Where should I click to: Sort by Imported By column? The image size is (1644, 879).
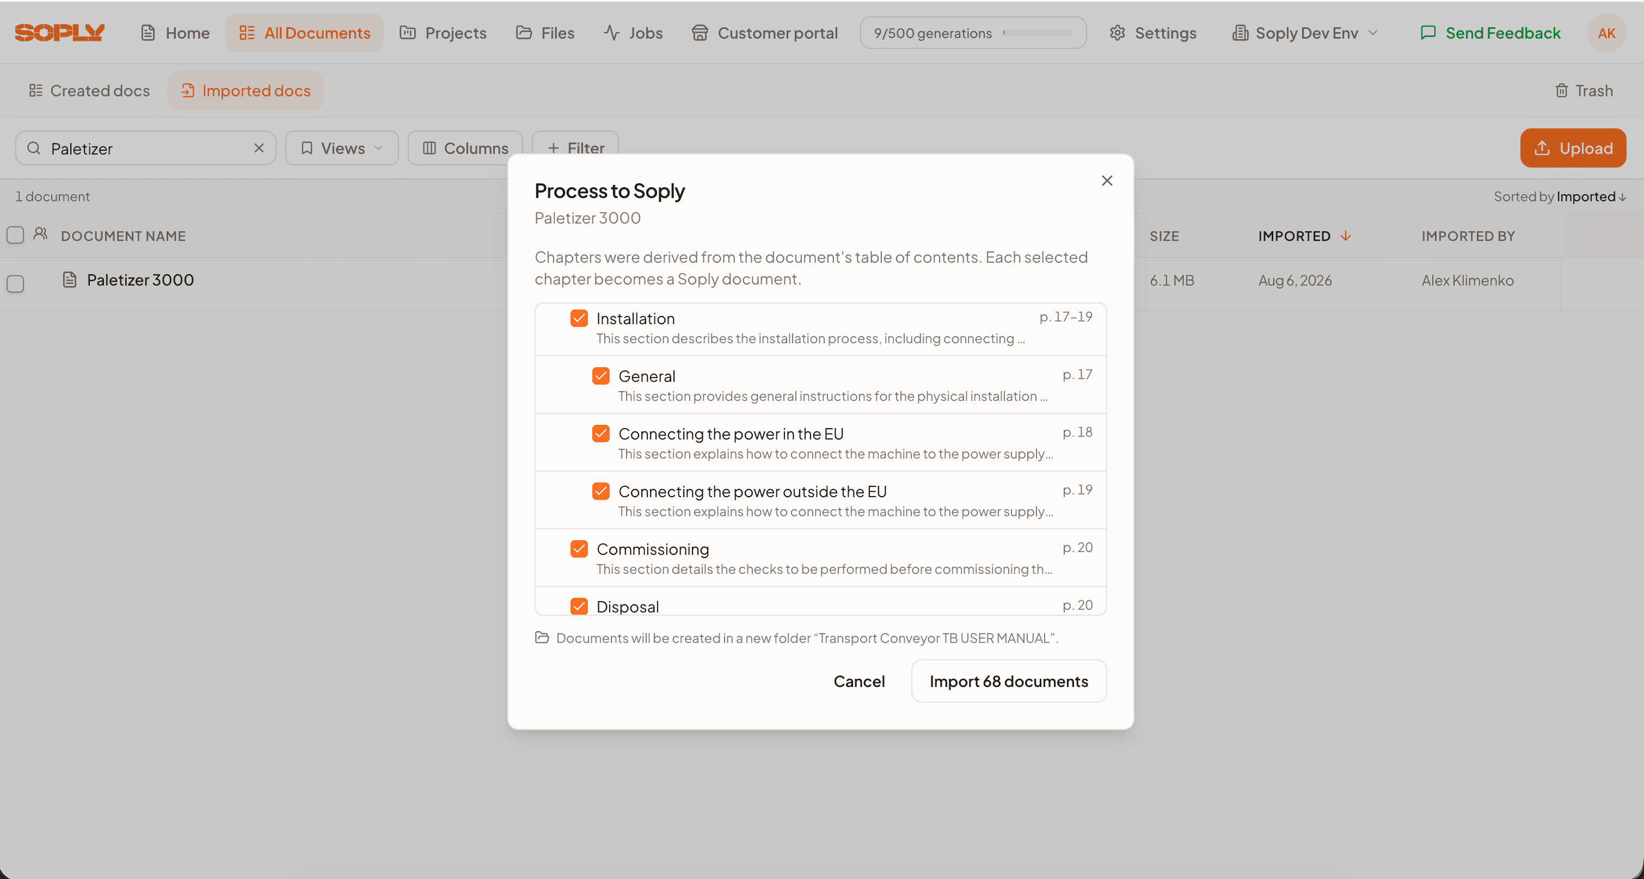click(1468, 236)
